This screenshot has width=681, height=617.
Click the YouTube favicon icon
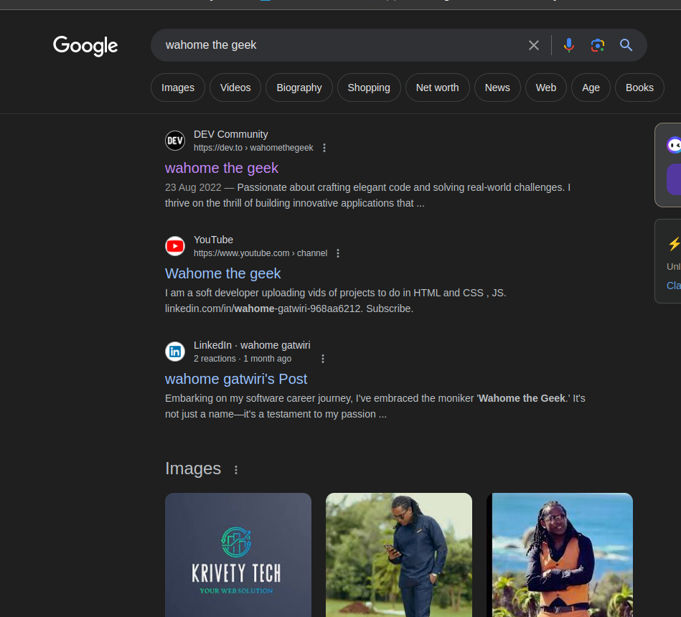[x=175, y=246]
